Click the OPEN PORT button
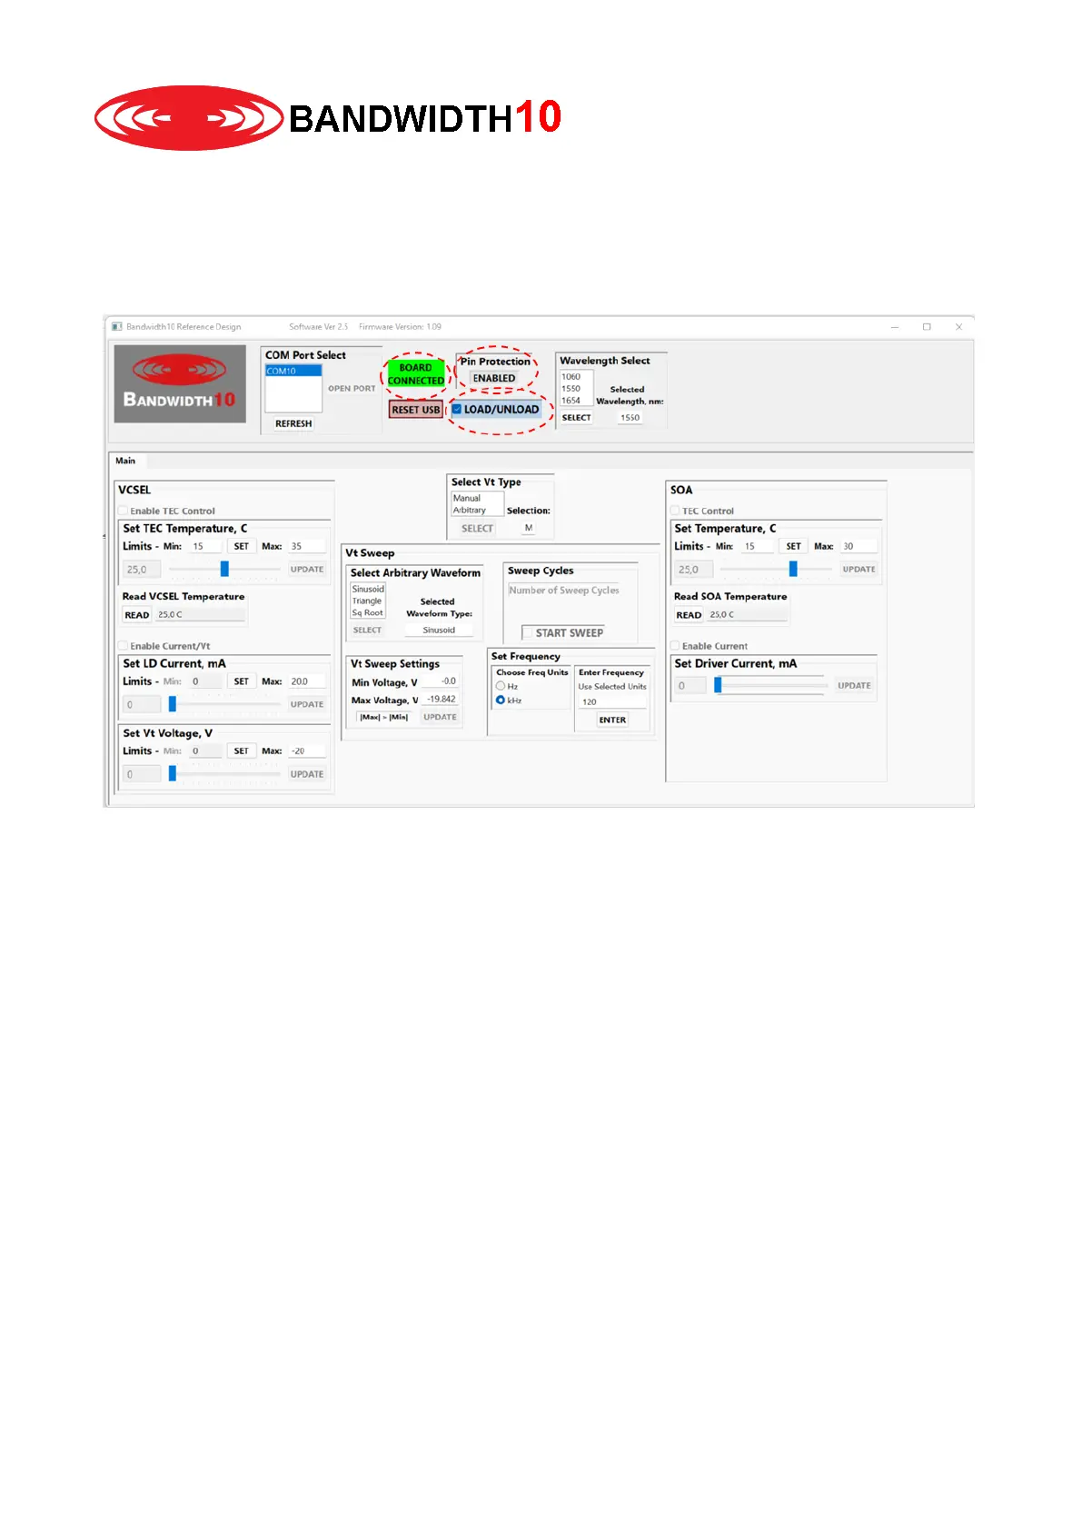This screenshot has height=1530, width=1082. 352,388
